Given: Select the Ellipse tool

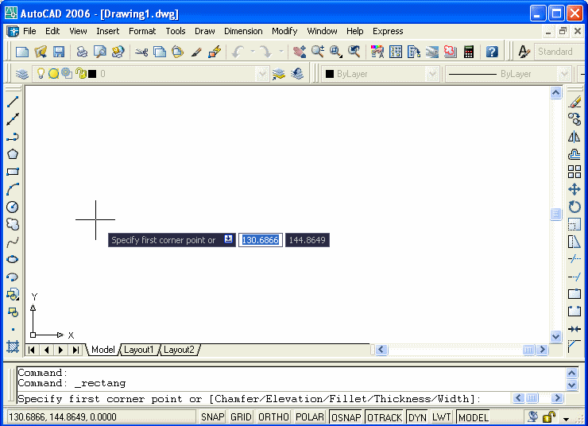Looking at the screenshot, I should [13, 259].
